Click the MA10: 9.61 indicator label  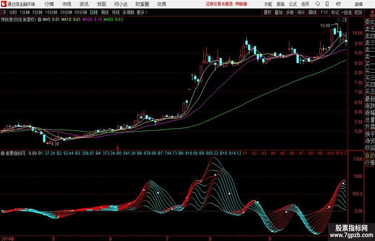pos(71,20)
